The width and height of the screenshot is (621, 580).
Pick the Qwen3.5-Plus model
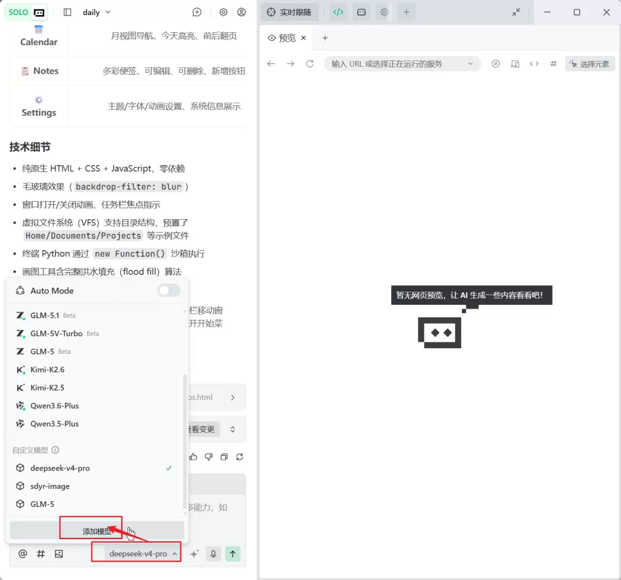click(95, 424)
